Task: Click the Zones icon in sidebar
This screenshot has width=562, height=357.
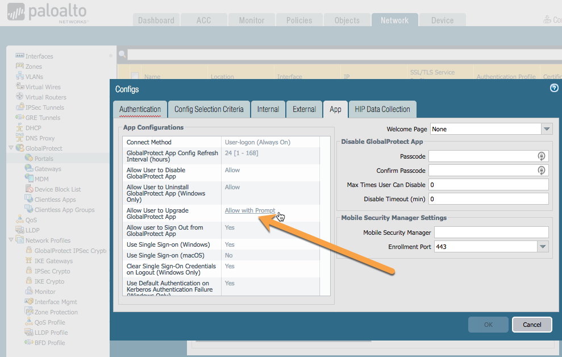Action: 19,66
